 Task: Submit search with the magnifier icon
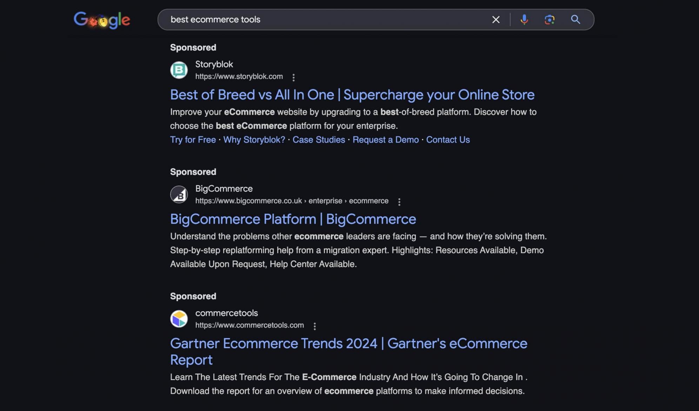pos(575,20)
